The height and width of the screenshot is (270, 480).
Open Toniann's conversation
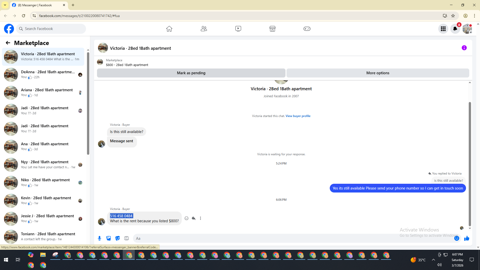coord(43,236)
